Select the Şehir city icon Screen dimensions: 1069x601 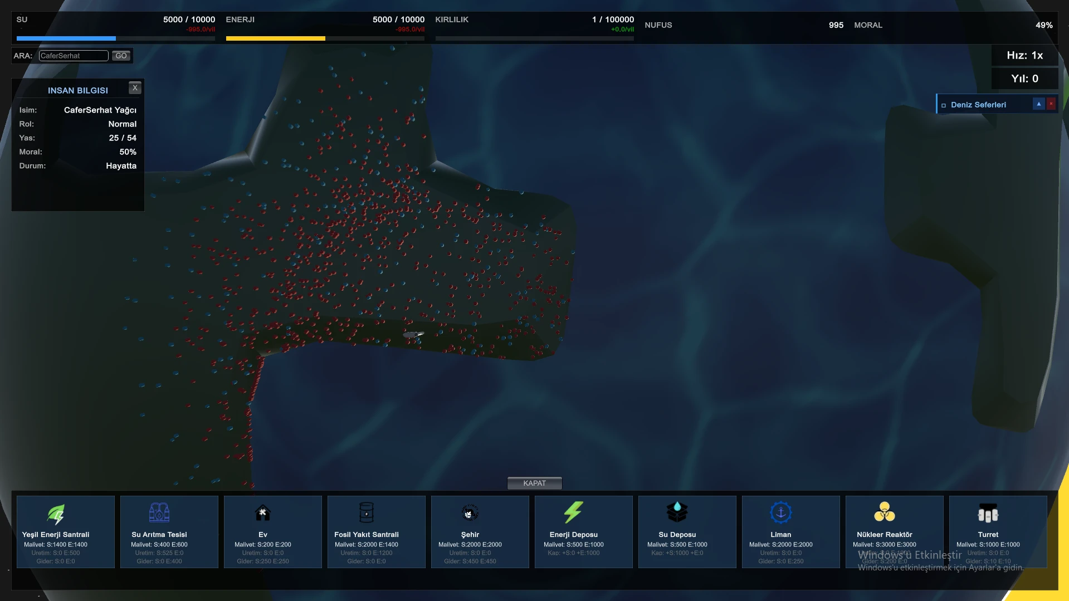coord(470,513)
